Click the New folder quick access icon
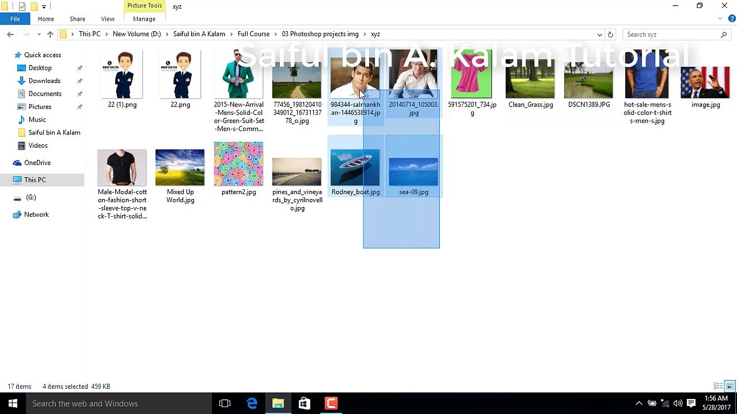The width and height of the screenshot is (737, 414). point(34,6)
